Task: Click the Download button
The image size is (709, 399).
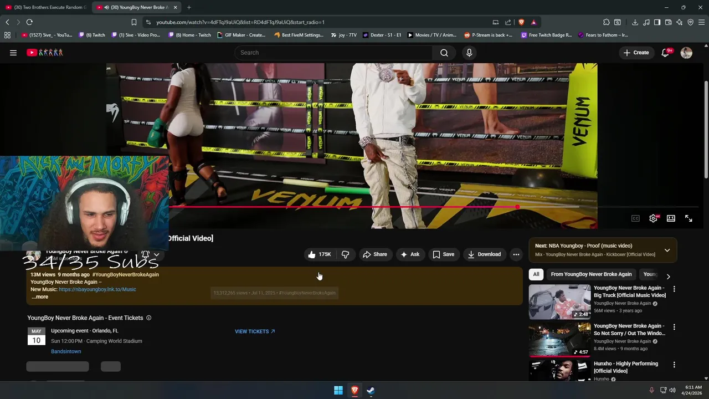Action: tap(484, 254)
